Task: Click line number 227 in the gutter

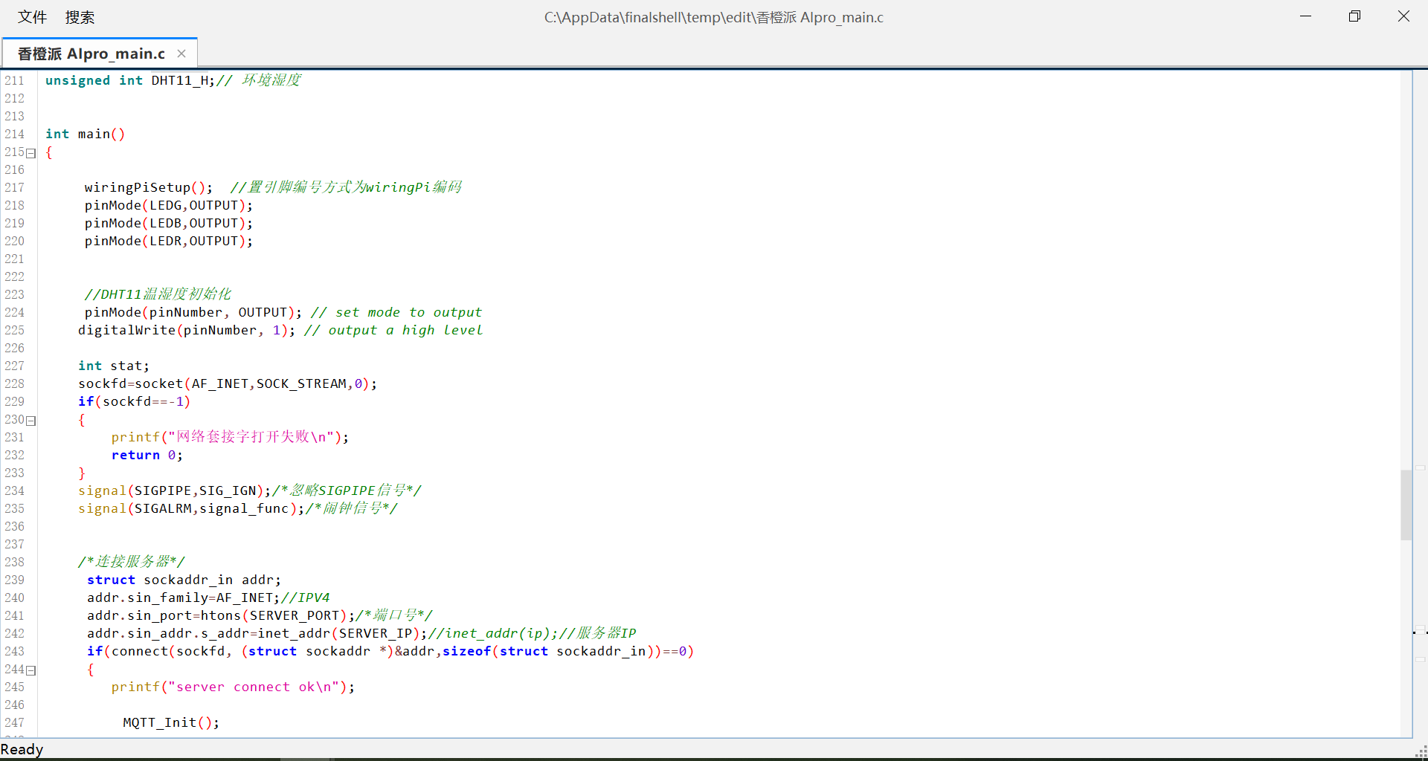Action: [15, 366]
